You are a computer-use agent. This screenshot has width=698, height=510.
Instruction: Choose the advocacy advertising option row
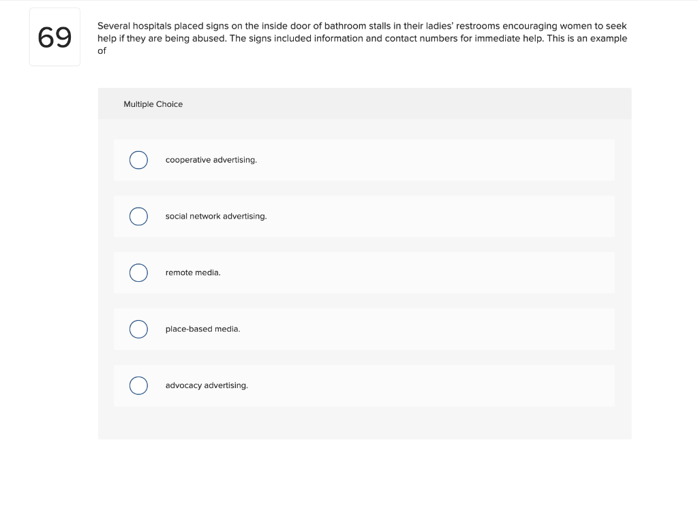364,385
